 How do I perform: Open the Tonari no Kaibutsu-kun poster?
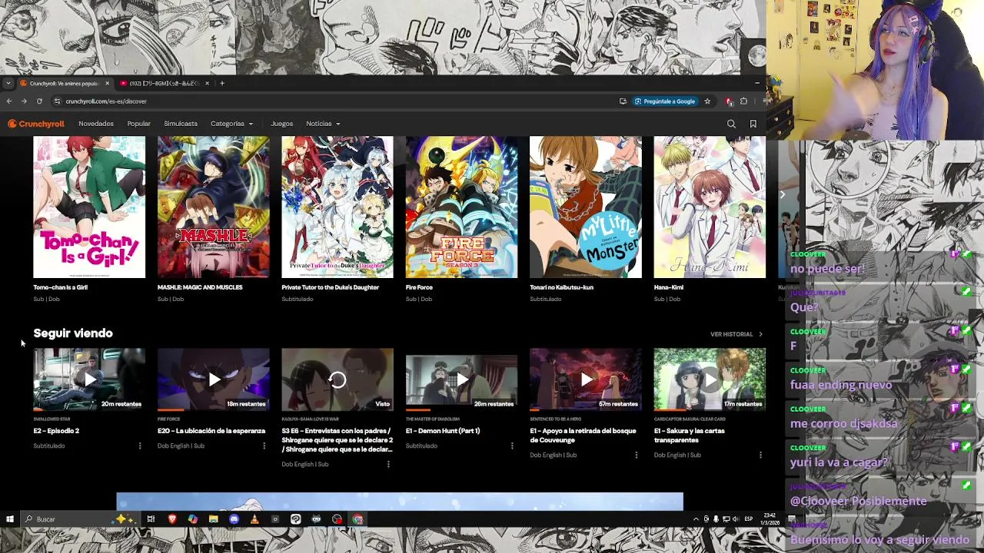point(586,207)
